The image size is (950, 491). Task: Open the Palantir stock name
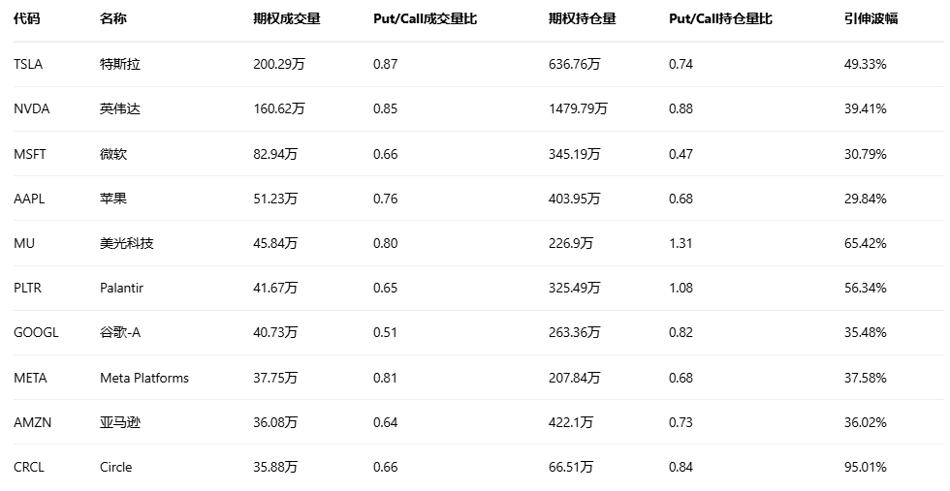click(x=121, y=288)
